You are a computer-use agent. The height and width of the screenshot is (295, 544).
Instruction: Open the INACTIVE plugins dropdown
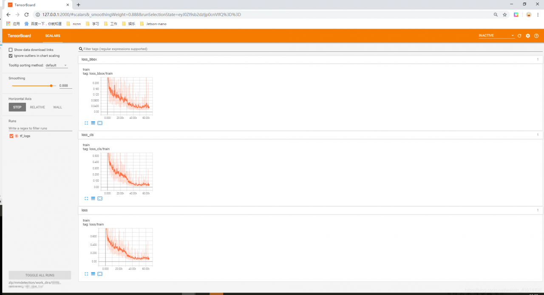[x=496, y=36]
